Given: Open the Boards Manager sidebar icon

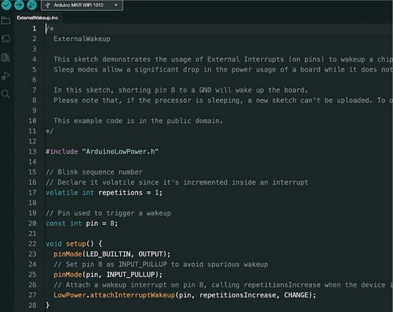Looking at the screenshot, I should (x=5, y=39).
